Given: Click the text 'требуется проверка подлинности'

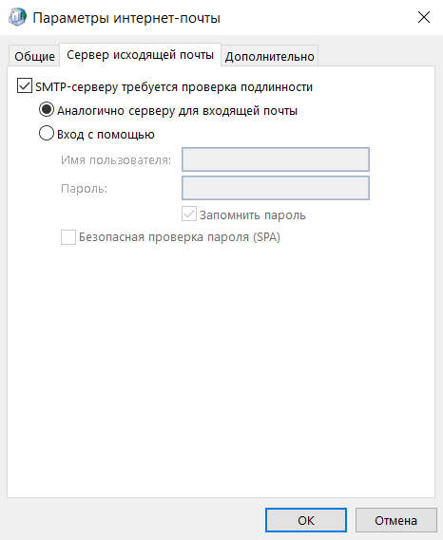Looking at the screenshot, I should 217,86.
